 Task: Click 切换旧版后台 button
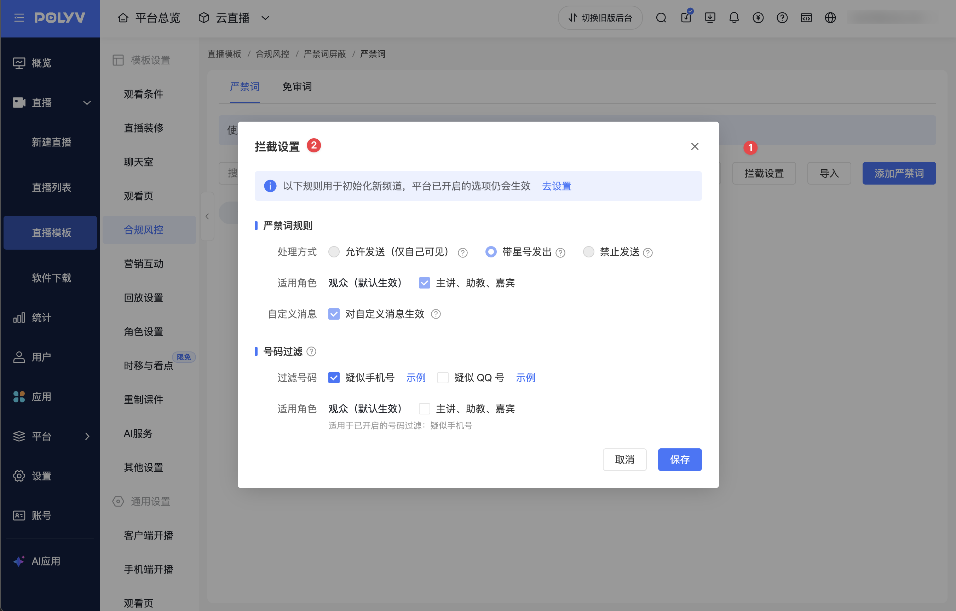[x=600, y=18]
